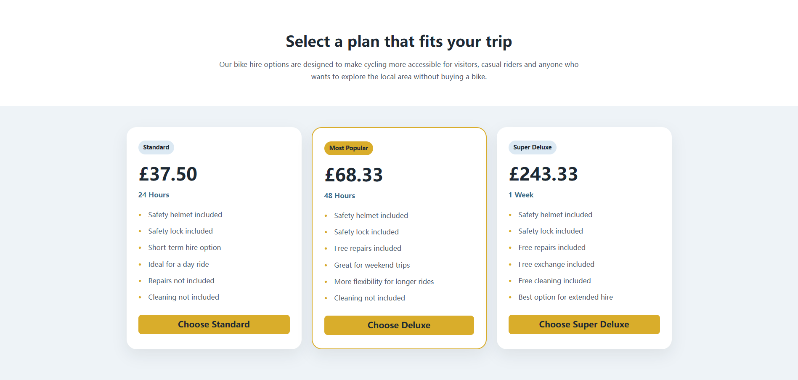
Task: Click 'Safety helmet included' in the Standard plan
Action: coord(185,215)
